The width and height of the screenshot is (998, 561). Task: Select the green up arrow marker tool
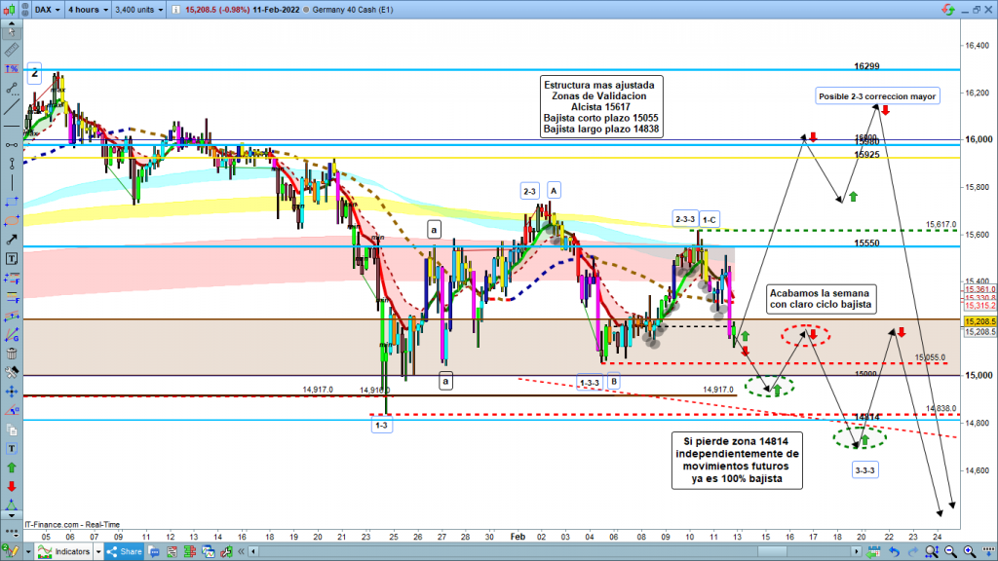pyautogui.click(x=11, y=467)
